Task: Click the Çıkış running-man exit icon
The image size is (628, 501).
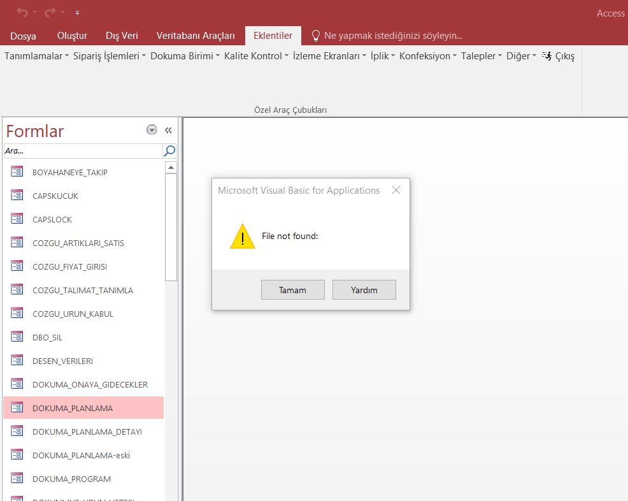Action: coord(546,56)
